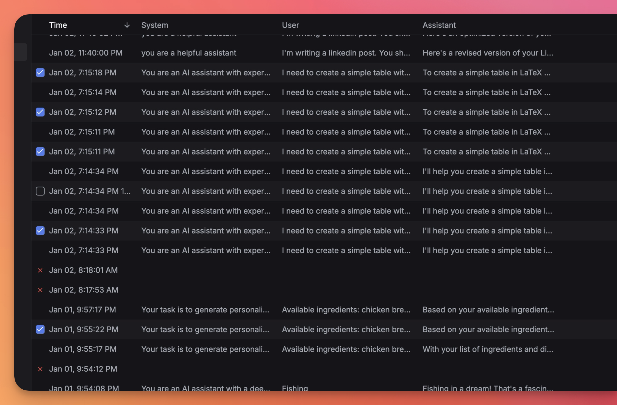Open the User cell in the 9:55:22 PM row

[x=346, y=330]
